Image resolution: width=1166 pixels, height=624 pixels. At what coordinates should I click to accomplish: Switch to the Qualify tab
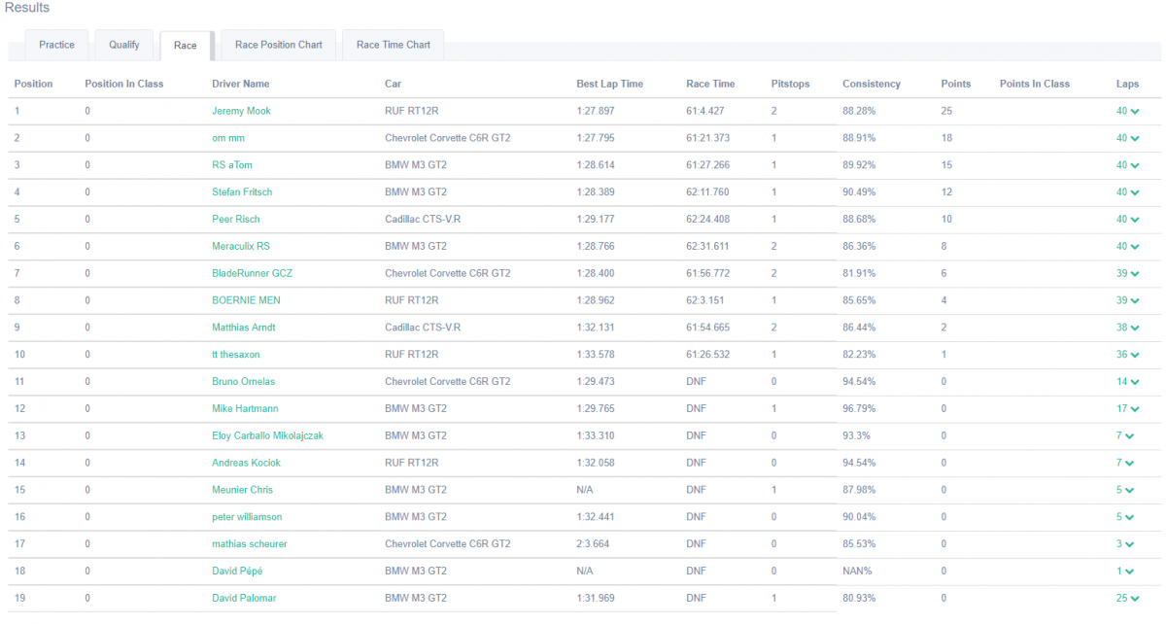[x=123, y=45]
